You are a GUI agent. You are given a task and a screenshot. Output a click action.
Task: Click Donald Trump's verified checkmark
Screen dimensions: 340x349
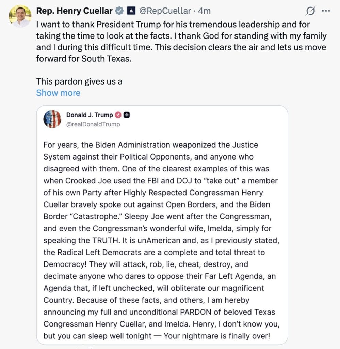click(x=118, y=115)
